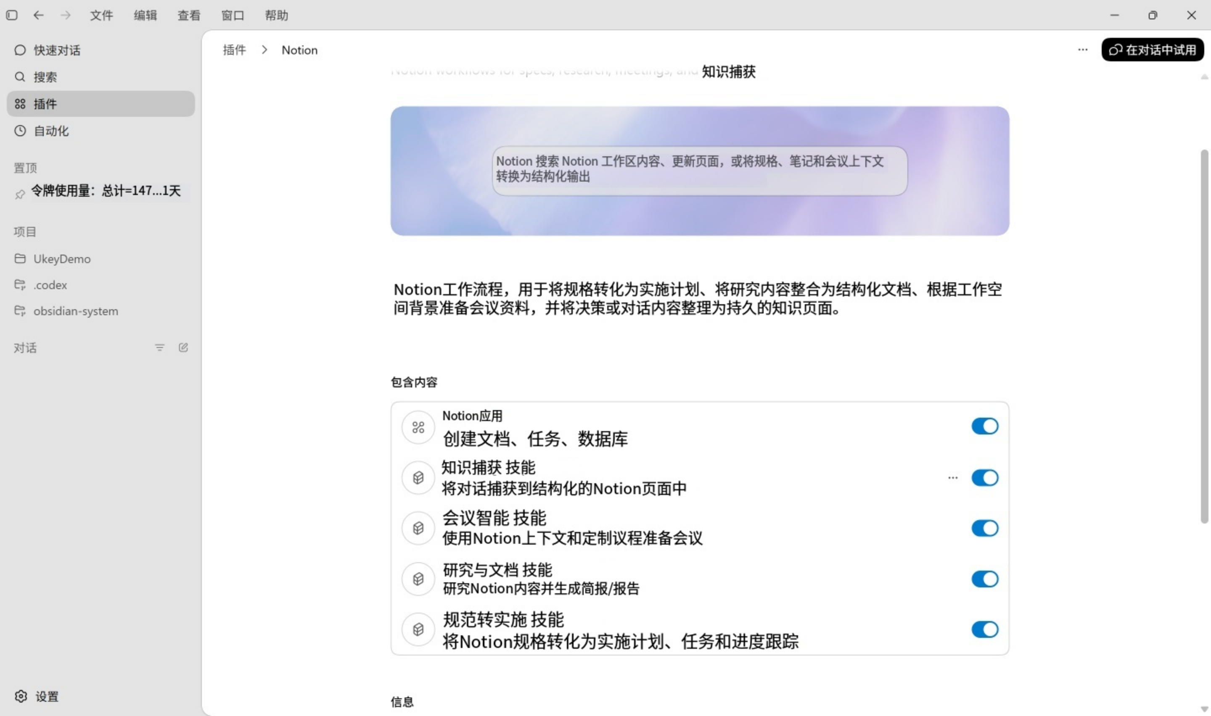The height and width of the screenshot is (716, 1211).
Task: Click the scrollbar up arrow
Action: [x=1204, y=77]
